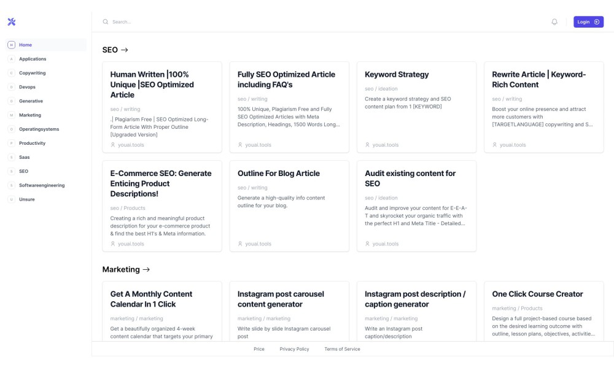The height and width of the screenshot is (368, 614).
Task: Click the search magnifier icon
Action: coord(106,22)
